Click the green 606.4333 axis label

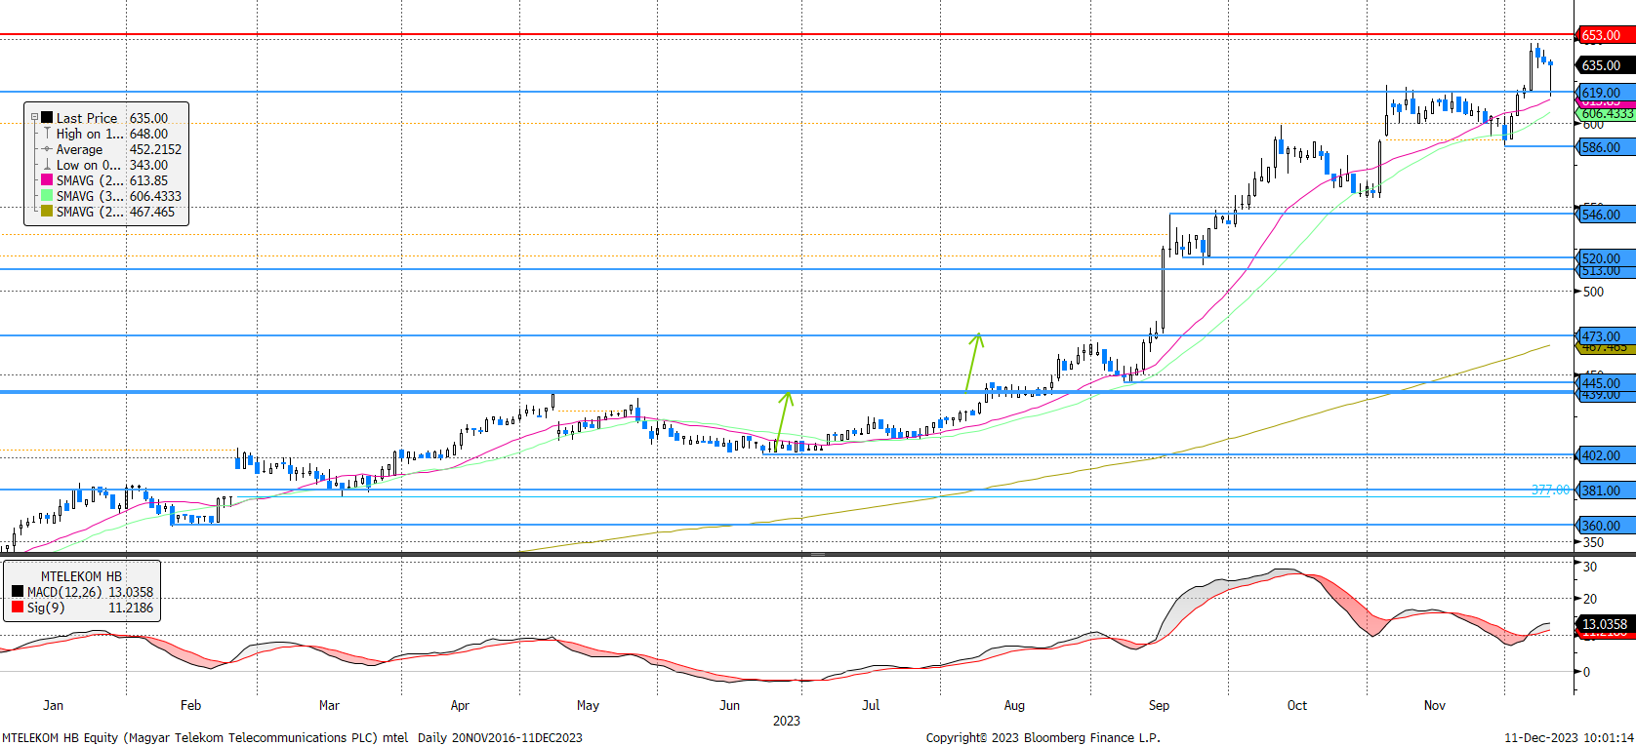[1607, 114]
